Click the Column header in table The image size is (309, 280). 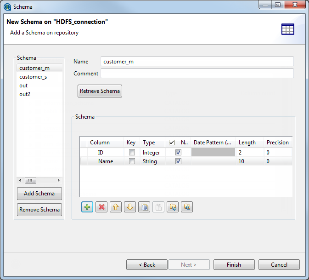(105, 143)
